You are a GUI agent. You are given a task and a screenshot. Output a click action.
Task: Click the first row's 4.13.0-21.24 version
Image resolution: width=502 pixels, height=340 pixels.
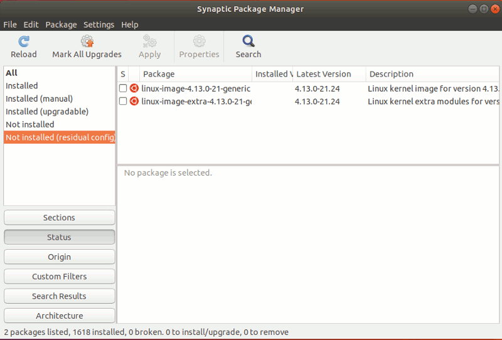tap(317, 88)
